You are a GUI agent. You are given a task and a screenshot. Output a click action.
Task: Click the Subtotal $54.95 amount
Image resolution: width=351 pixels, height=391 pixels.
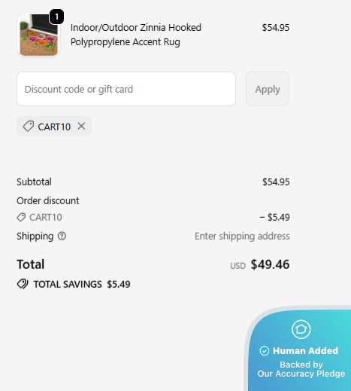(x=276, y=182)
